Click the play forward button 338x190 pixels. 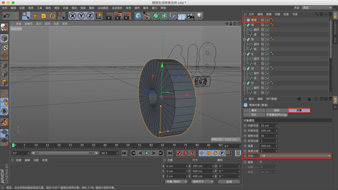[147, 153]
